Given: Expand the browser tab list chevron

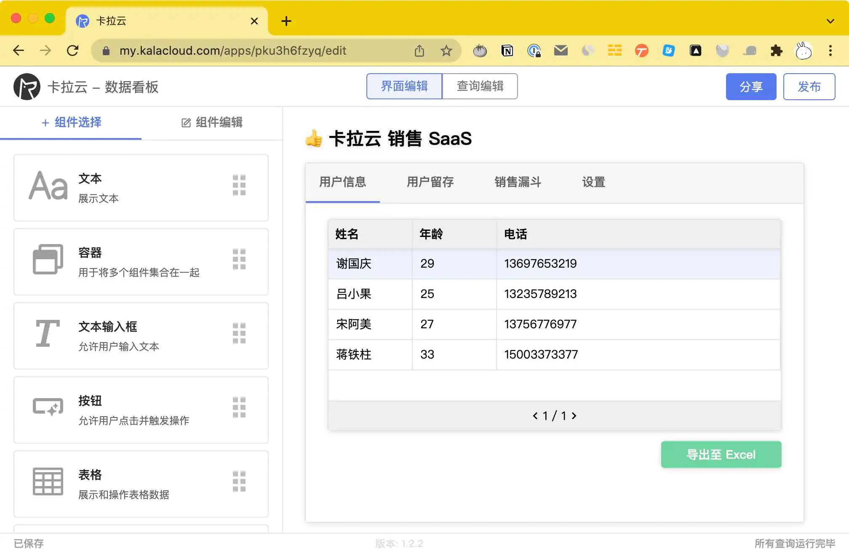Looking at the screenshot, I should [x=830, y=21].
